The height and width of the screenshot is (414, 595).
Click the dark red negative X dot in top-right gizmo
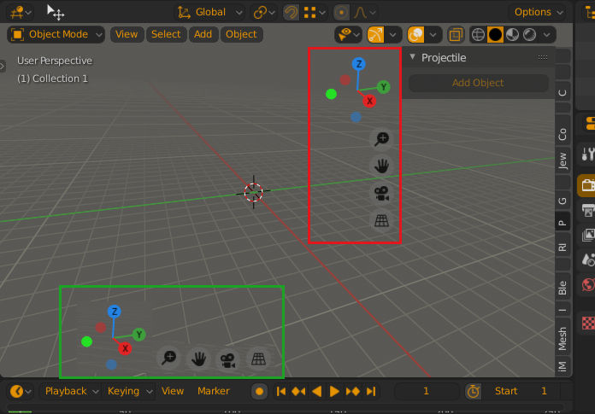point(345,80)
